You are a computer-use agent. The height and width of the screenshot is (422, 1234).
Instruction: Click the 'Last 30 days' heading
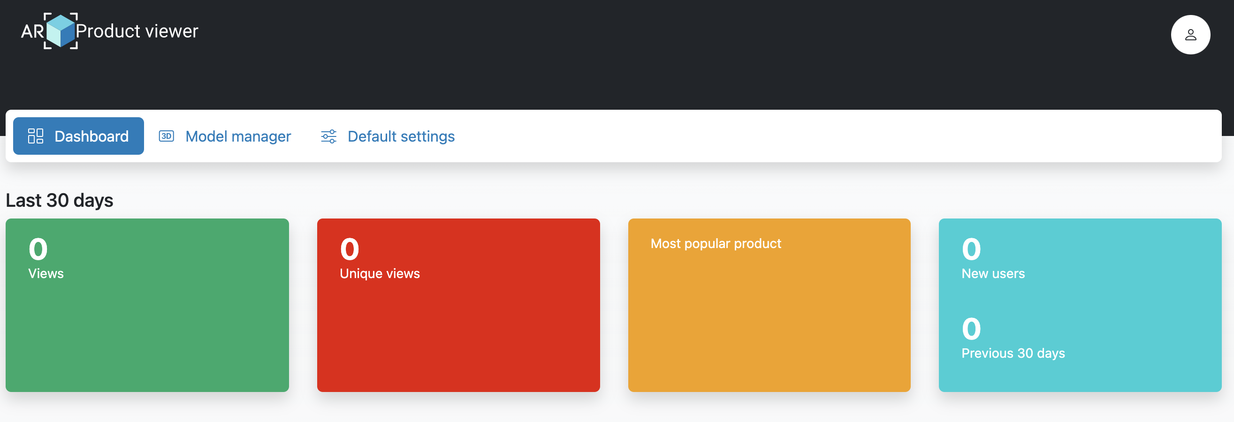(x=60, y=200)
